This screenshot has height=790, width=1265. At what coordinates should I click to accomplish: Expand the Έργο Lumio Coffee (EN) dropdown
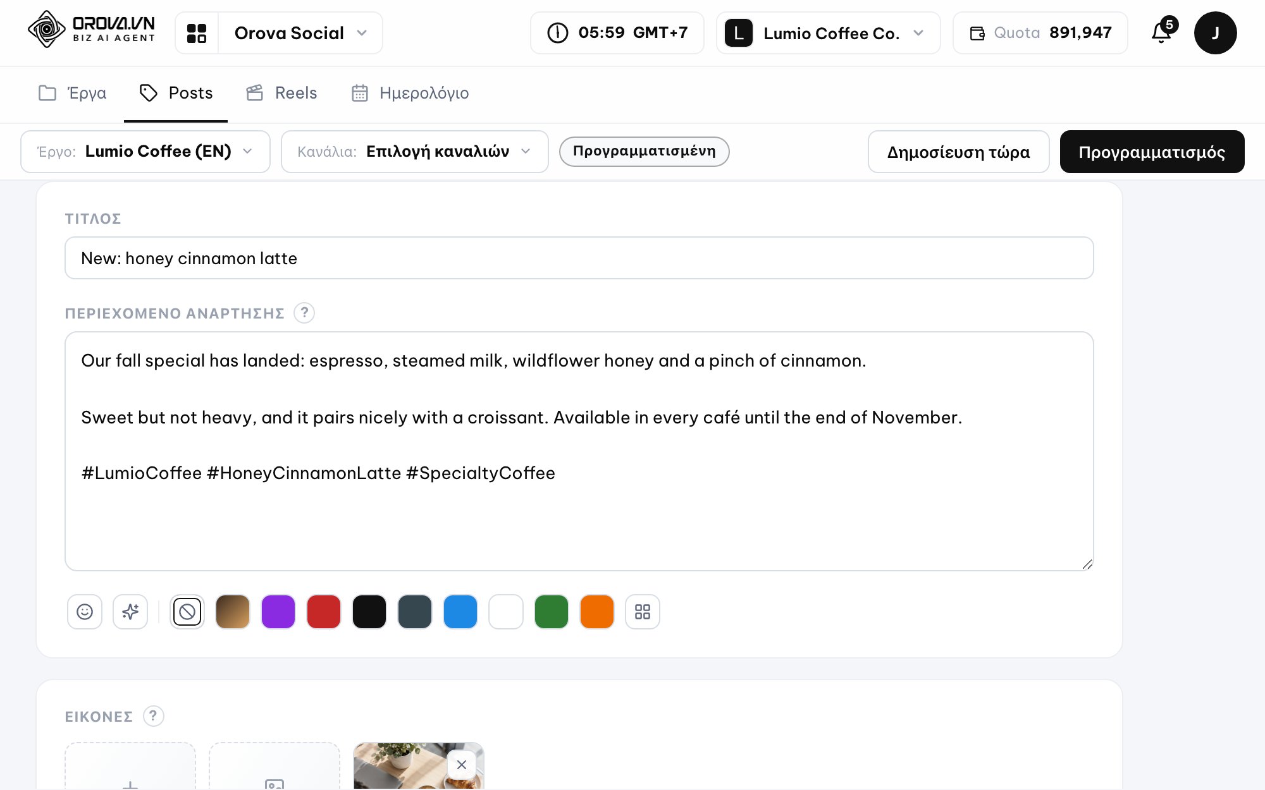pyautogui.click(x=145, y=152)
